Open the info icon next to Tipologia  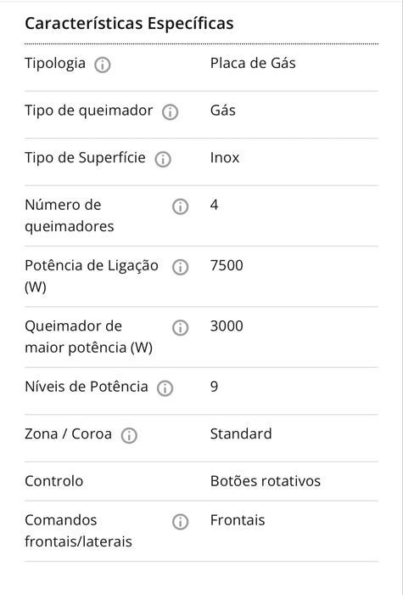tap(103, 65)
